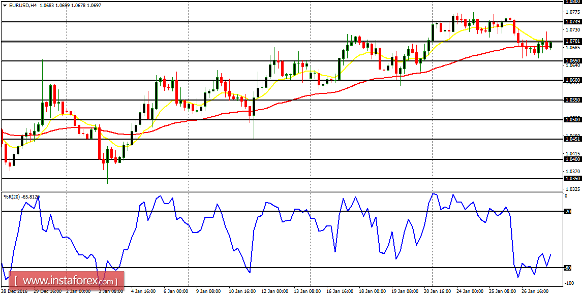Viewport: 583px width, 297px height.
Task: Click the 1.0730 price scale tick
Action: [x=573, y=29]
